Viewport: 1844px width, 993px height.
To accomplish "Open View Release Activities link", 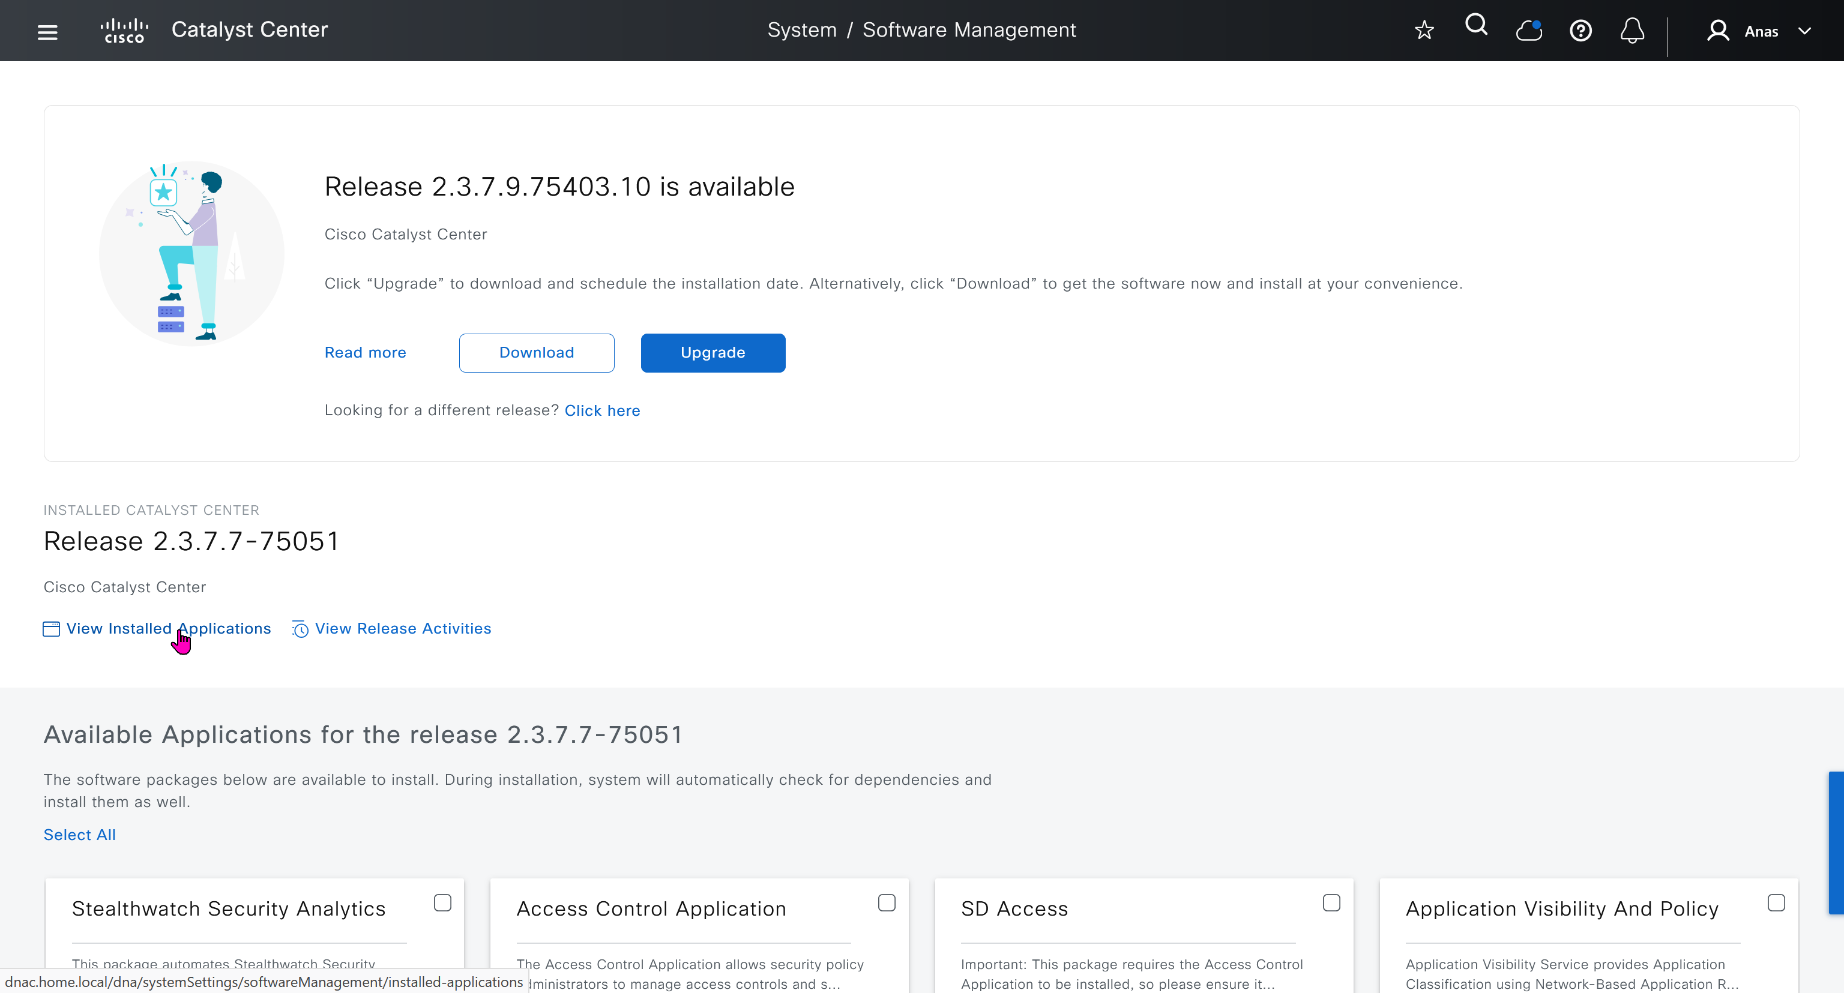I will (x=402, y=628).
